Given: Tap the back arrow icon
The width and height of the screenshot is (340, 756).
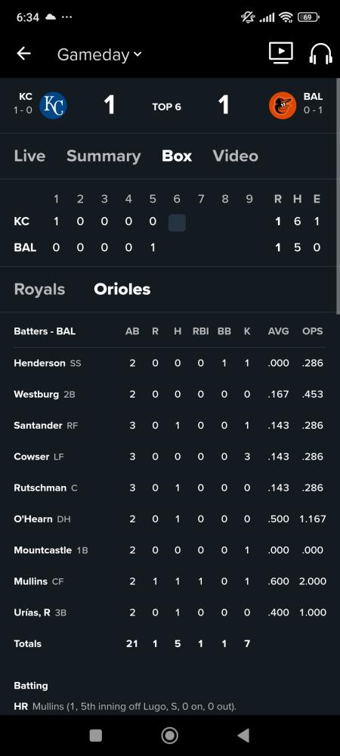Looking at the screenshot, I should pyautogui.click(x=23, y=54).
